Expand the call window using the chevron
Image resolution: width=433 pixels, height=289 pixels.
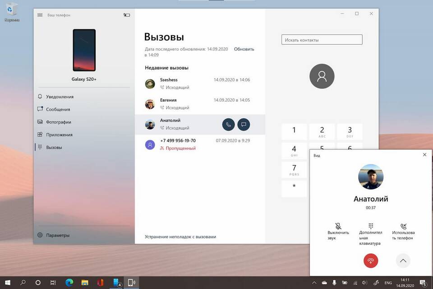(403, 261)
